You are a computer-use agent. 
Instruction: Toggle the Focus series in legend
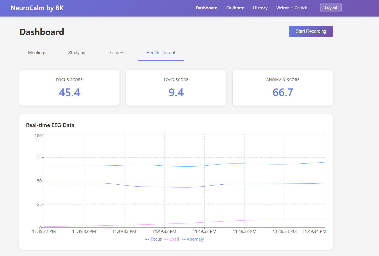click(153, 239)
